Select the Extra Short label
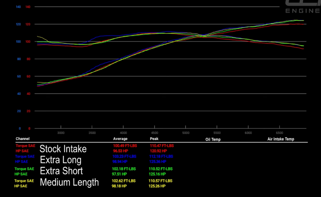This screenshot has width=321, height=197. coord(61,171)
